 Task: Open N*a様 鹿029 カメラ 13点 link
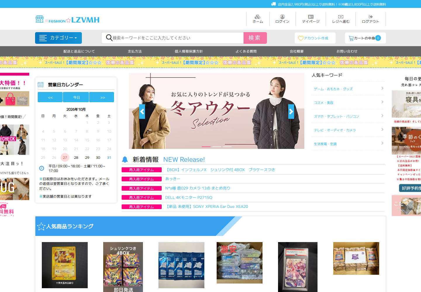point(198,188)
